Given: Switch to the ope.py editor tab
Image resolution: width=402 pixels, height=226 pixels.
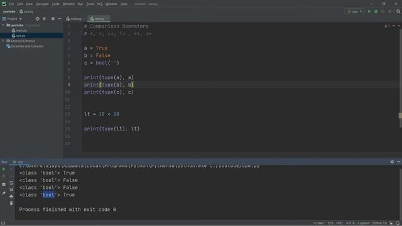Looking at the screenshot, I should point(98,19).
